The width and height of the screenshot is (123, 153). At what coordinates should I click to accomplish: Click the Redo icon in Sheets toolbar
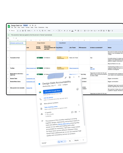click(20, 31)
